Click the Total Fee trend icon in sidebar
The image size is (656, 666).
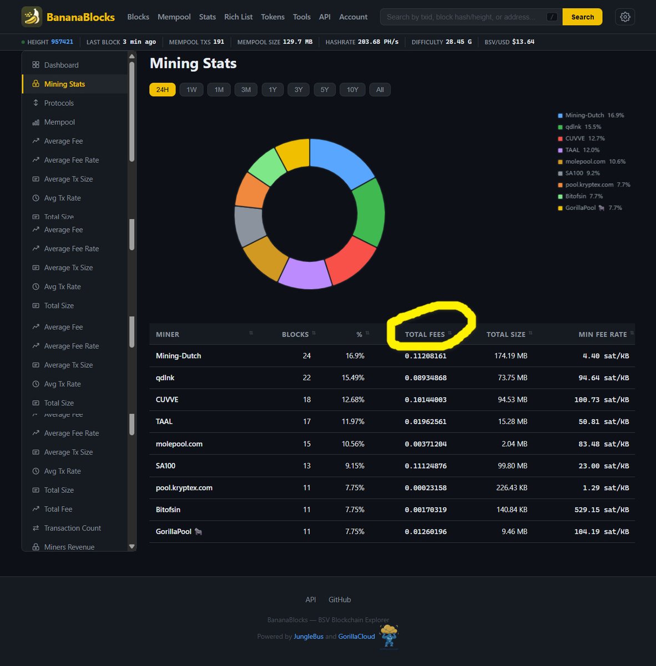(x=36, y=509)
